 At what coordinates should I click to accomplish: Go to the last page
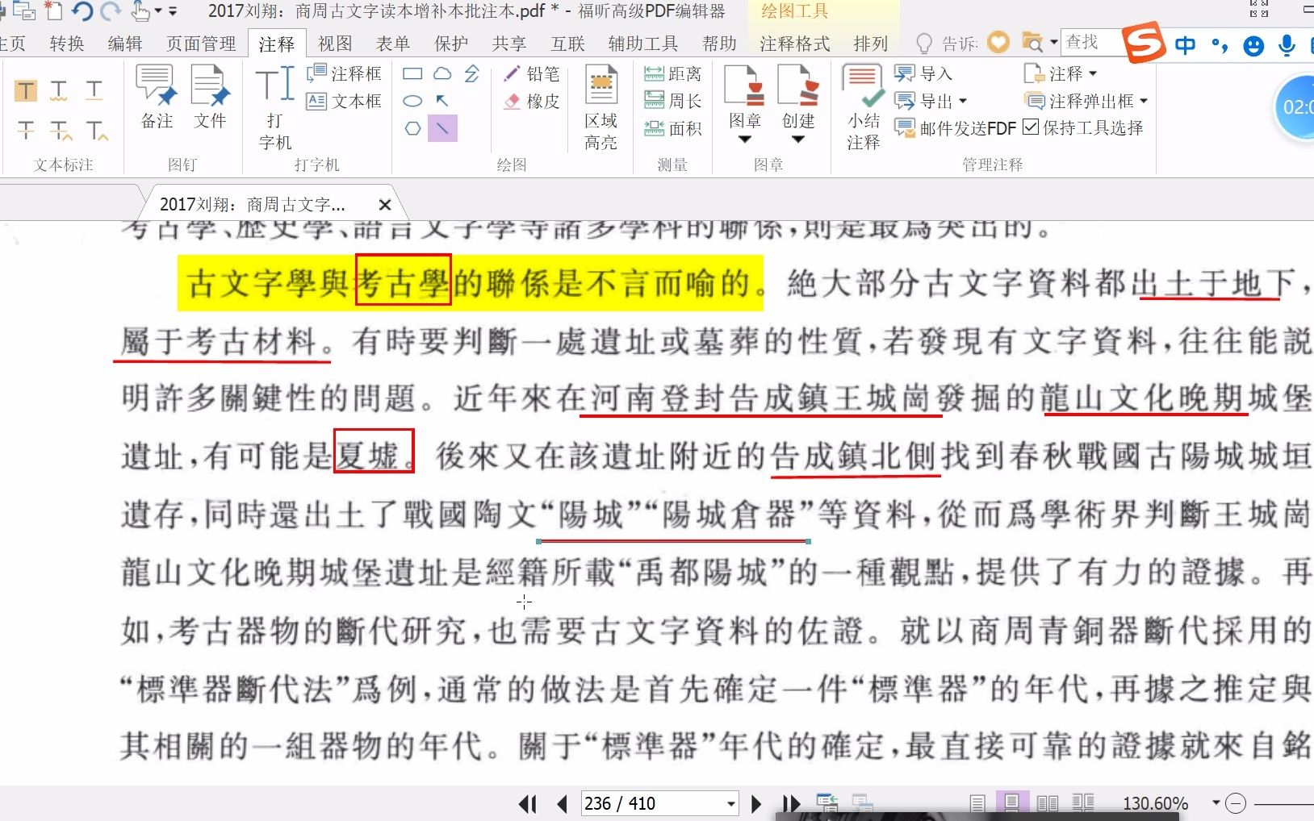(x=791, y=803)
